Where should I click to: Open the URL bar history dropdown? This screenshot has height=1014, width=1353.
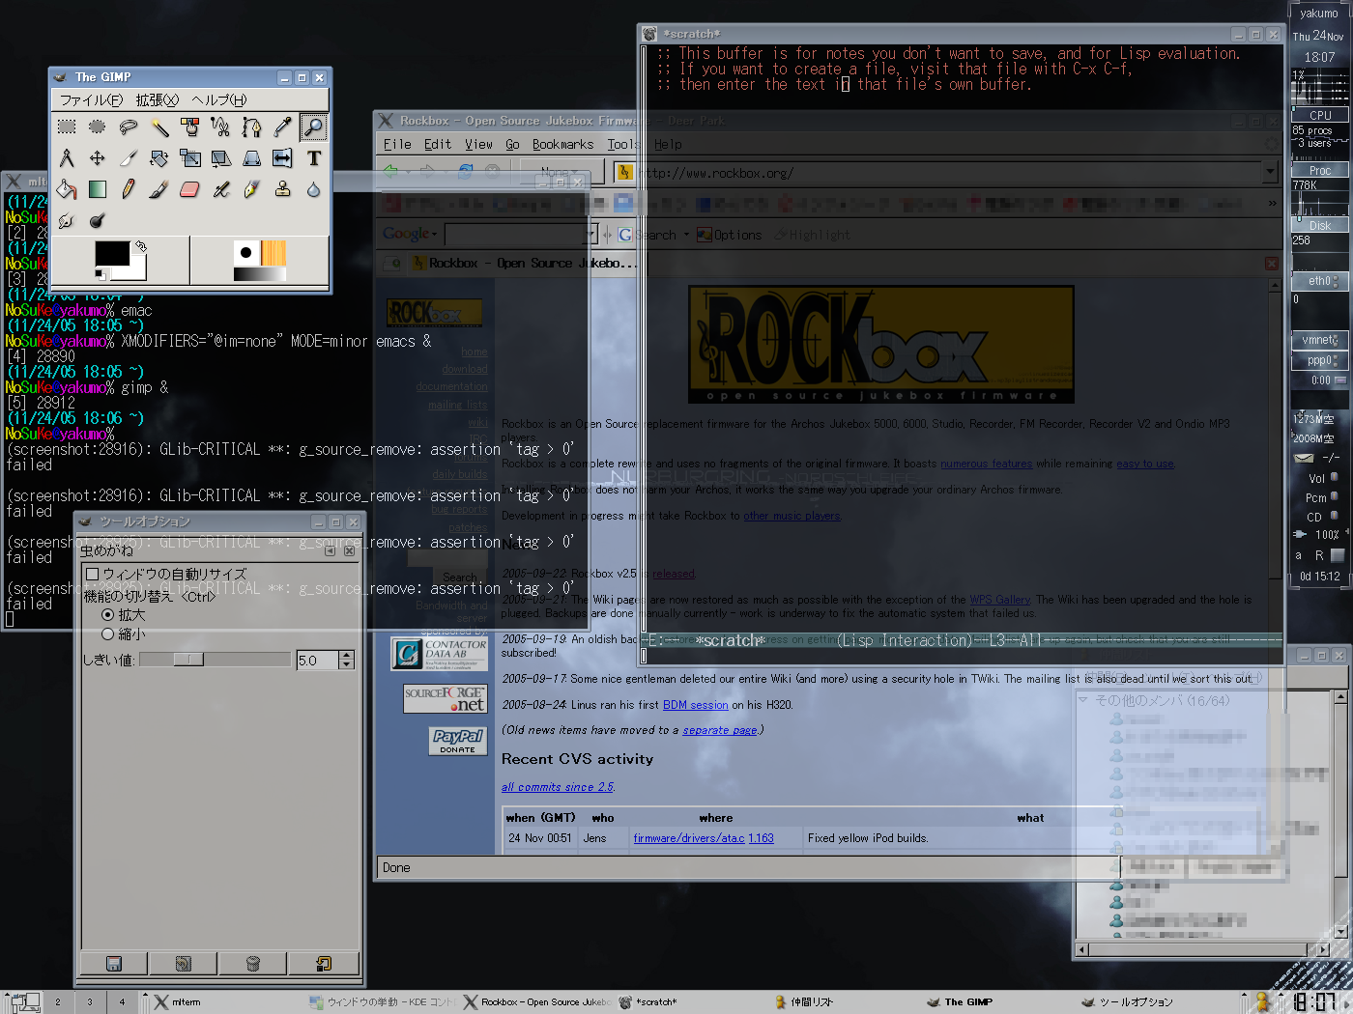click(1270, 172)
